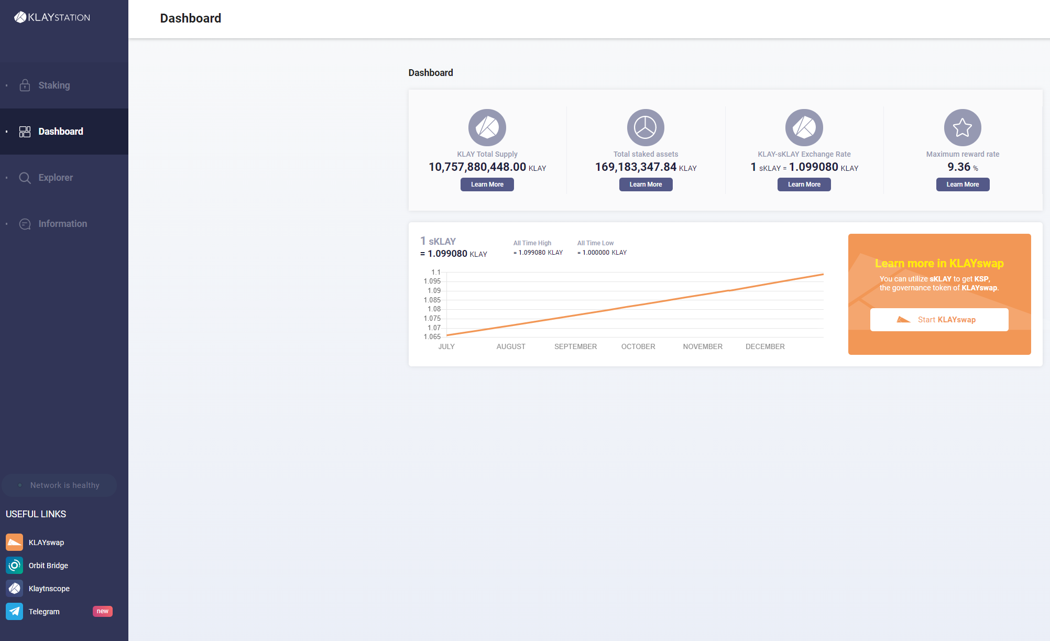The width and height of the screenshot is (1050, 641).
Task: Click the Total staked assets label
Action: click(x=646, y=154)
